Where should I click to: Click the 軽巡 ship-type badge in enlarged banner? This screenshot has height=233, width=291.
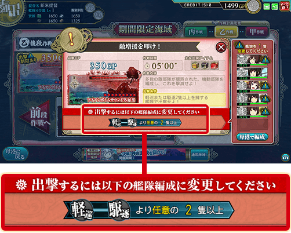[x=81, y=210]
